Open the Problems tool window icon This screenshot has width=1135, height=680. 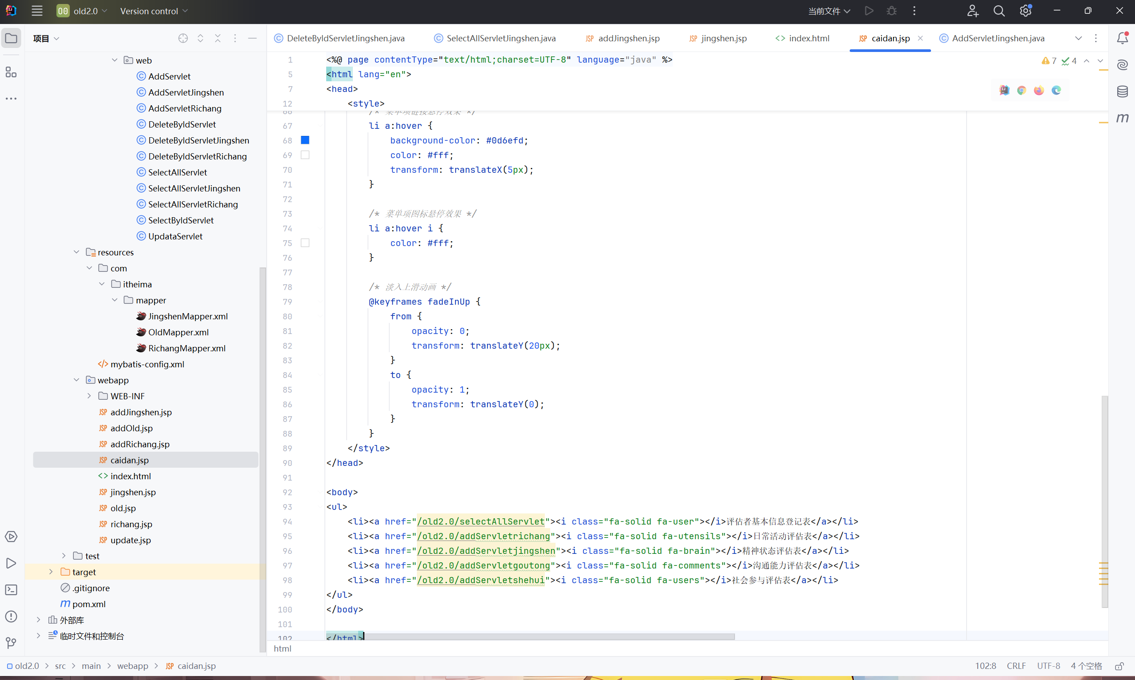point(11,616)
